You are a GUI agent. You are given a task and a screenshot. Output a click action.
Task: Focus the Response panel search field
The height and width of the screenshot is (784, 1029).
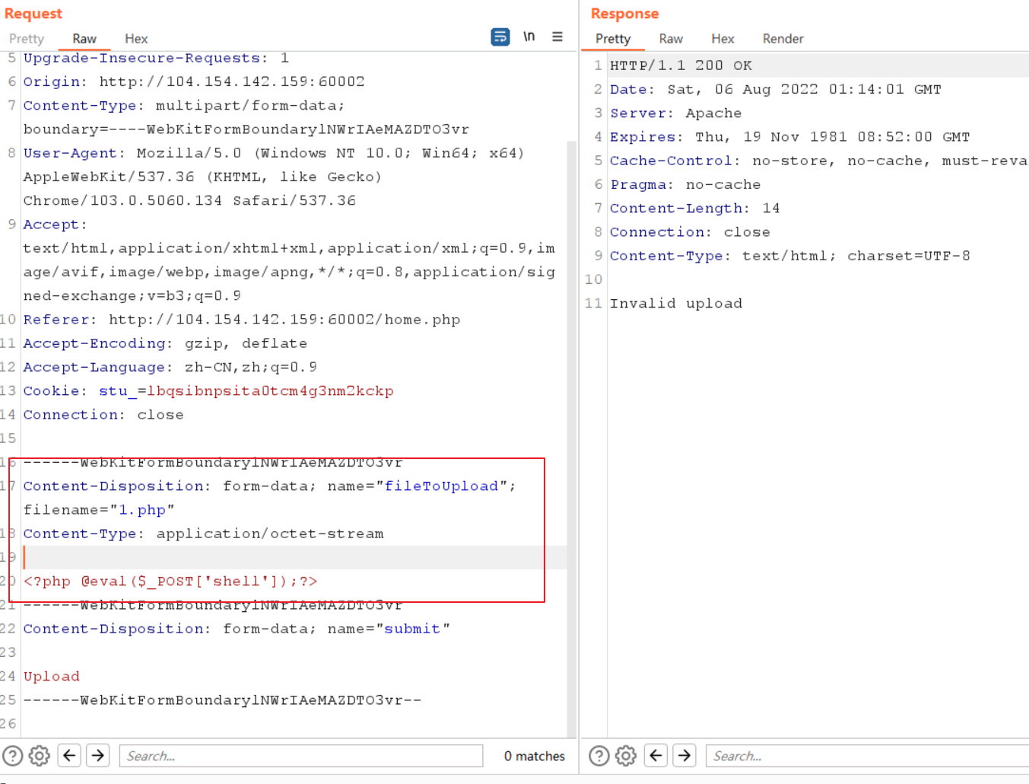(867, 756)
